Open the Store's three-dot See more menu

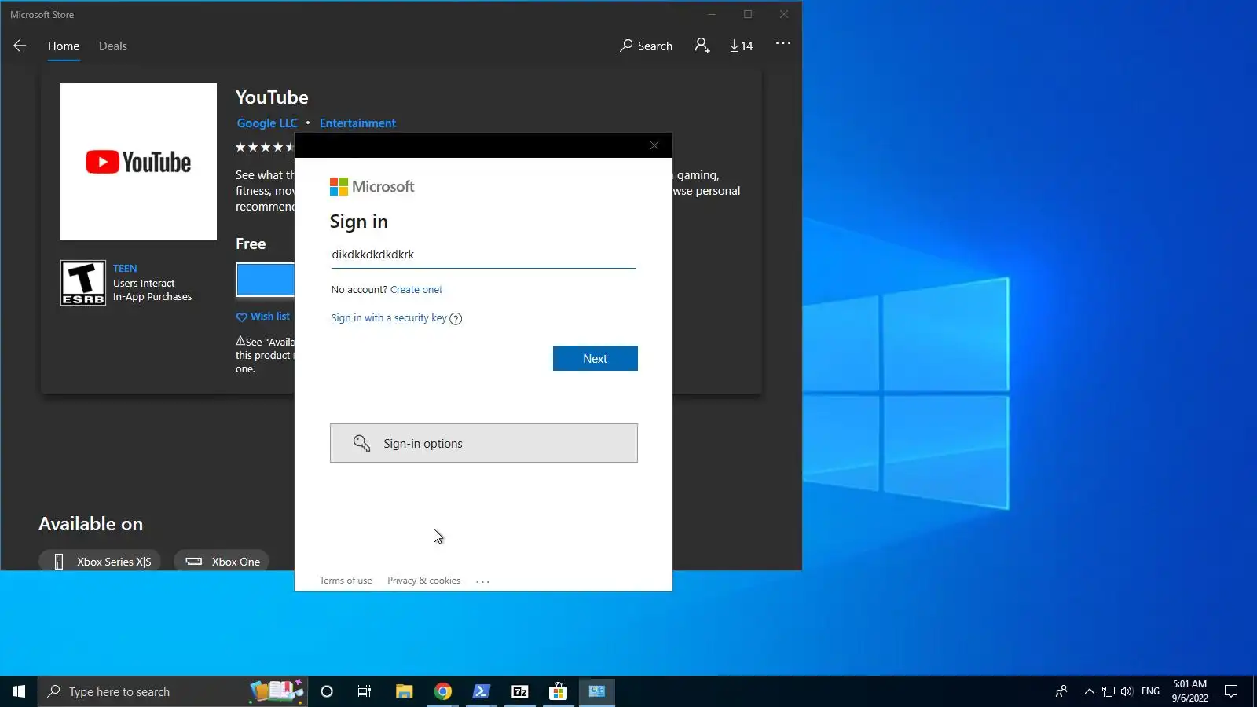(783, 43)
